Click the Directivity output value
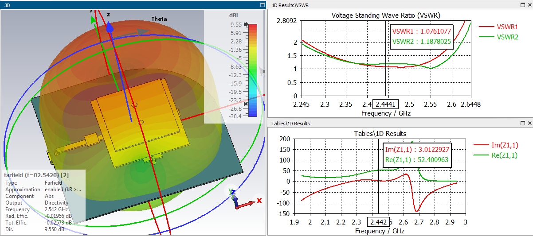The image size is (533, 236). (x=56, y=203)
